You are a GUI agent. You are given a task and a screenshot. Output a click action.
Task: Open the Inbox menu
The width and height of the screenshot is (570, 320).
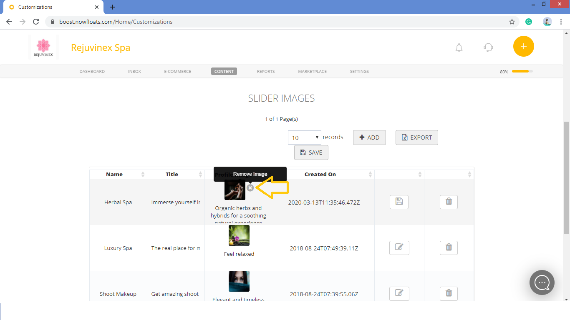pyautogui.click(x=134, y=71)
